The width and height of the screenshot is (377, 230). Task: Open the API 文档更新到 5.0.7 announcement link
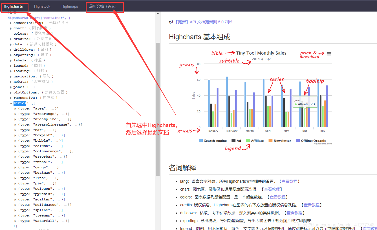pyautogui.click(x=203, y=22)
